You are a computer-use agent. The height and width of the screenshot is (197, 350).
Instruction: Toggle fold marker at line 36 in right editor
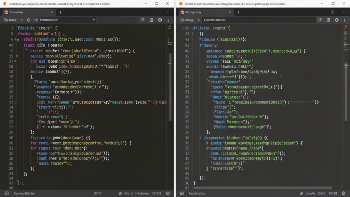[x=200, y=137]
